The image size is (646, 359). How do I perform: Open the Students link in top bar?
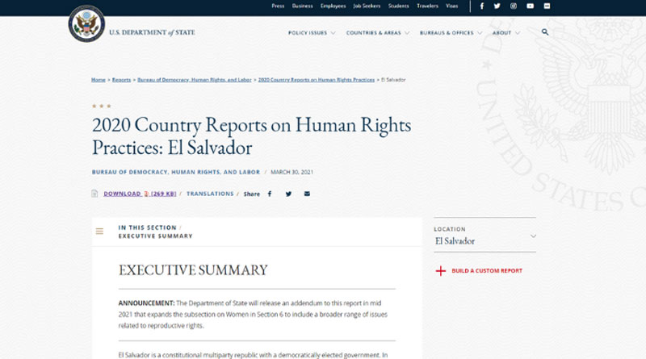click(x=398, y=6)
